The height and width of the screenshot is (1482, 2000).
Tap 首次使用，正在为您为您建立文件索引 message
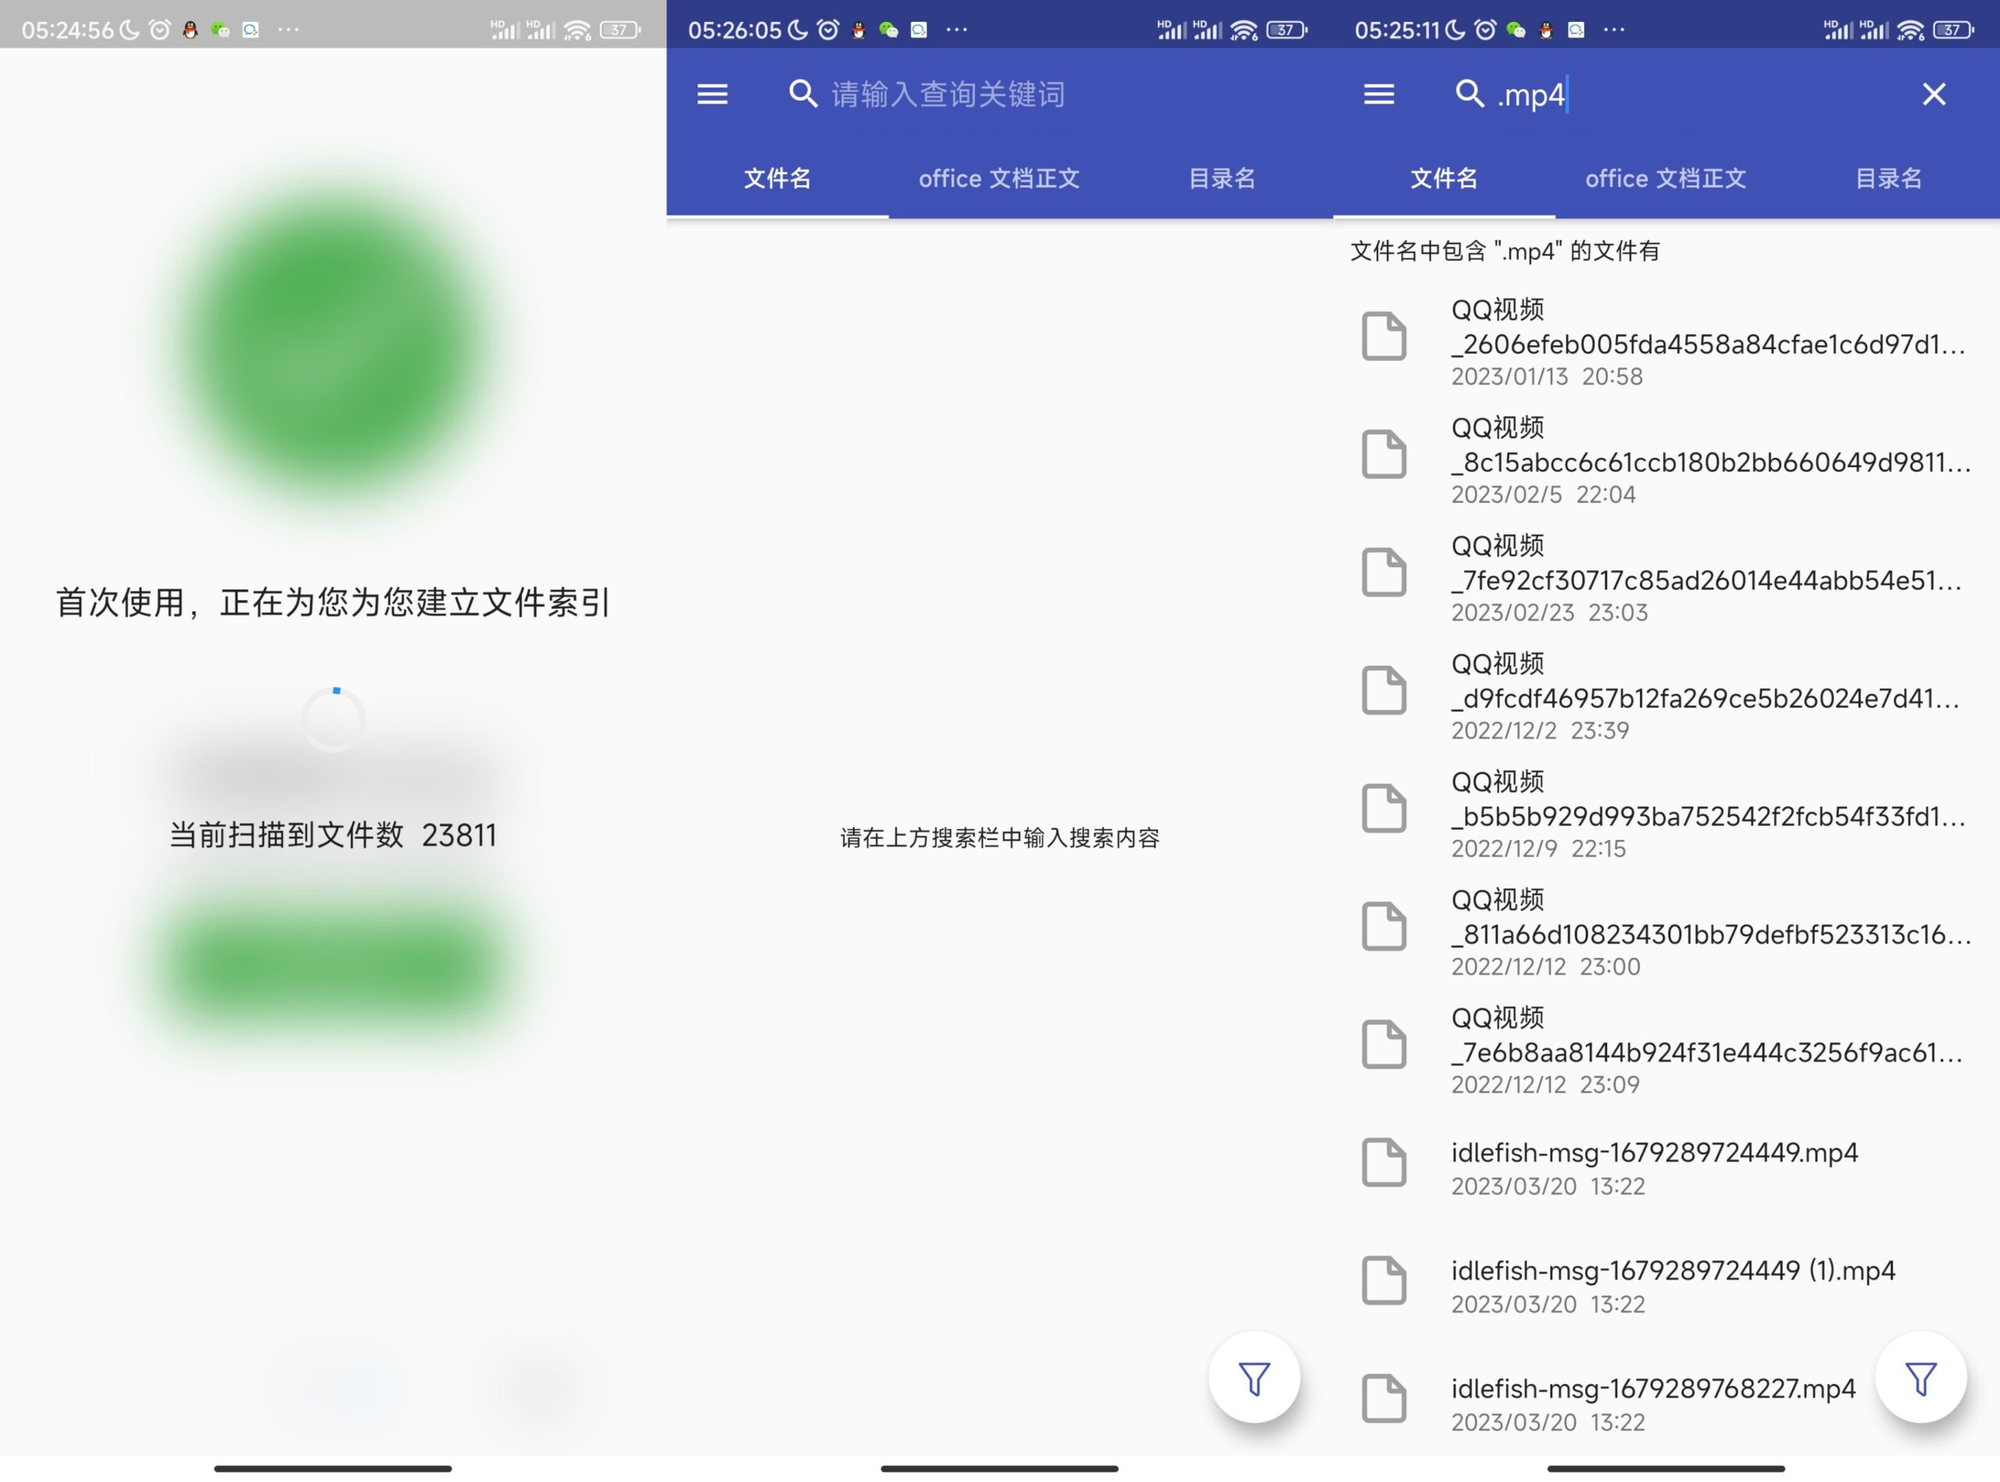point(333,602)
